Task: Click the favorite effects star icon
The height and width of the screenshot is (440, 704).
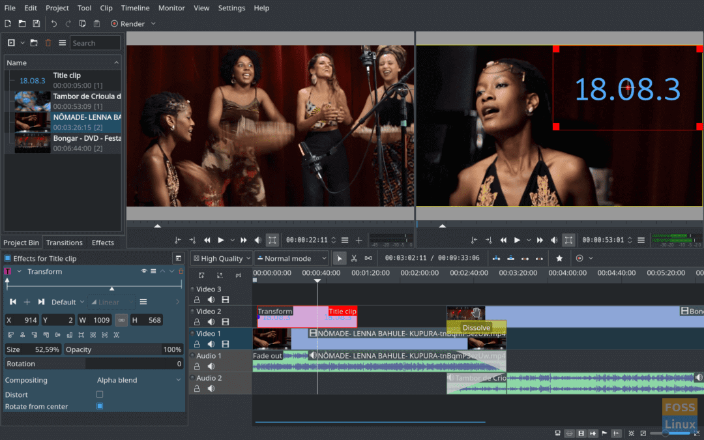Action: [x=559, y=258]
